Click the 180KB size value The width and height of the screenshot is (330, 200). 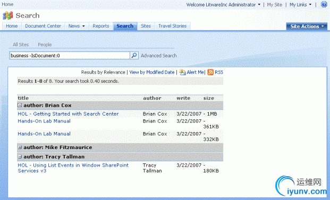(x=211, y=171)
